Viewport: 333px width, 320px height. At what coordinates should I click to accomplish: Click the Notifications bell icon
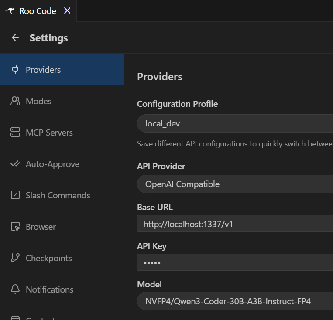(x=15, y=289)
